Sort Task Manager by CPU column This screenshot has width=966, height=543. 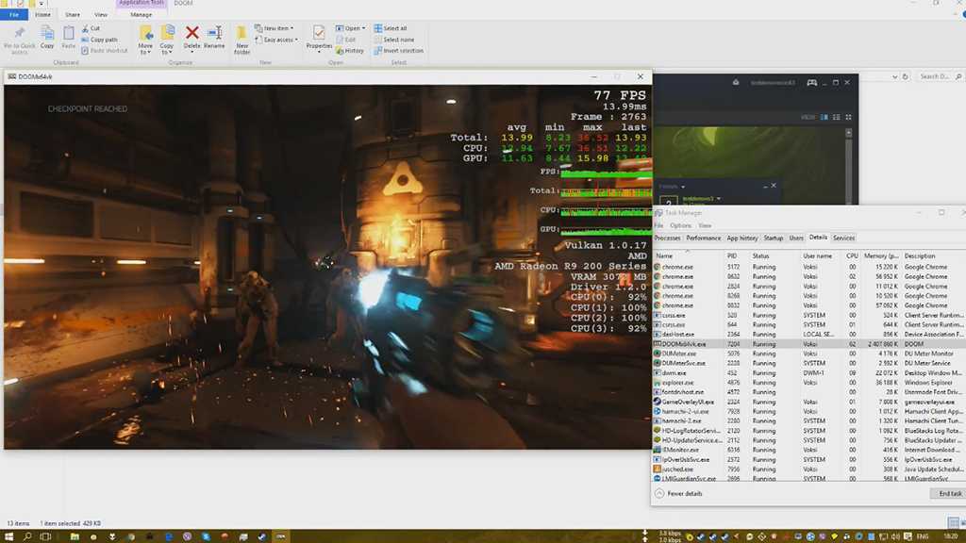(852, 255)
